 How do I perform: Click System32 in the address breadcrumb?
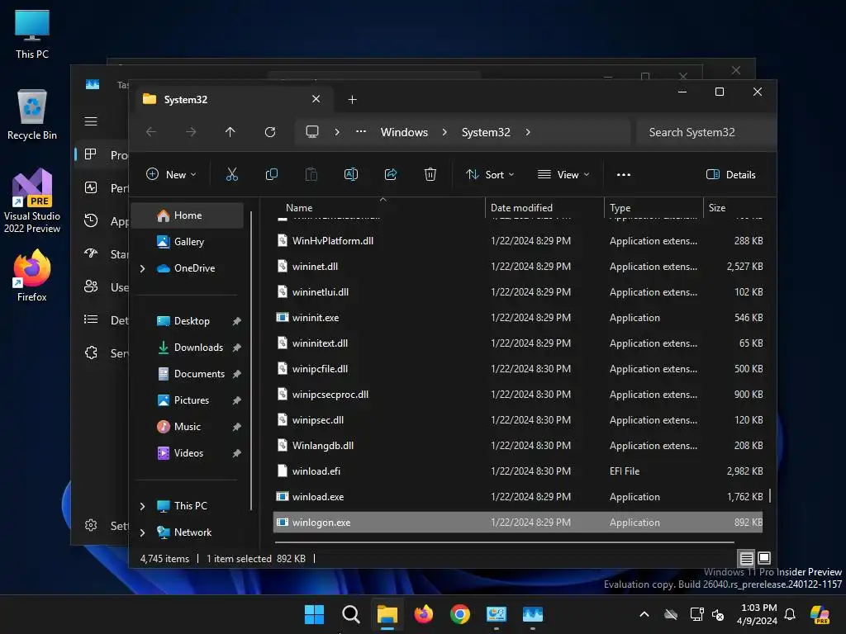[486, 132]
